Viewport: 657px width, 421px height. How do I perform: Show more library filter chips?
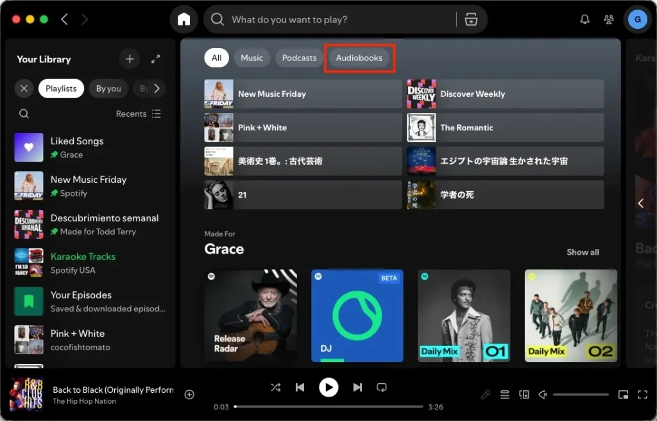(x=157, y=89)
